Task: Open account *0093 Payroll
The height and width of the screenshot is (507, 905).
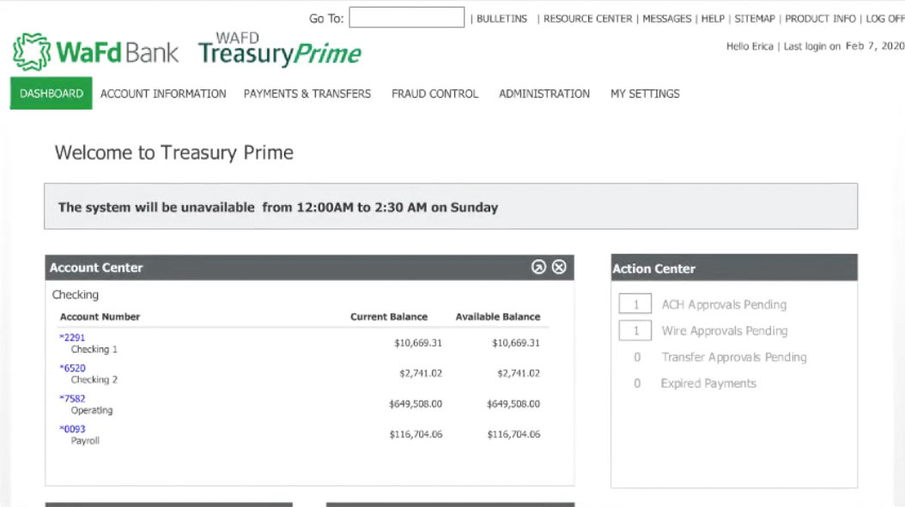Action: click(x=72, y=429)
